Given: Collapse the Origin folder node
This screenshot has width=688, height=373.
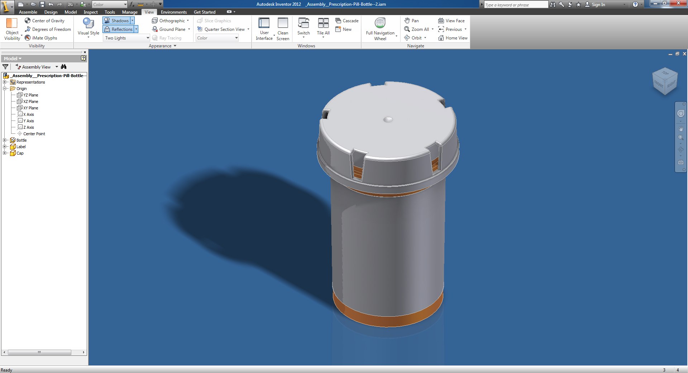Looking at the screenshot, I should (x=5, y=89).
